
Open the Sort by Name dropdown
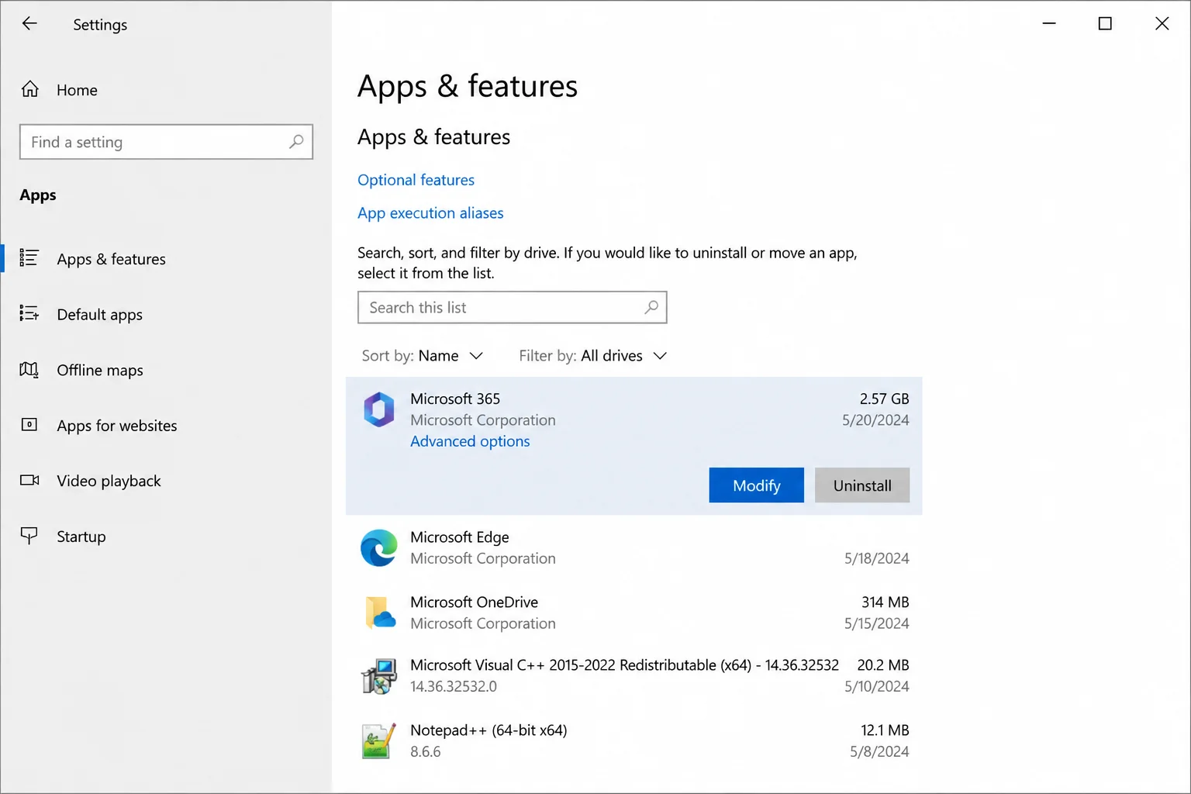423,356
